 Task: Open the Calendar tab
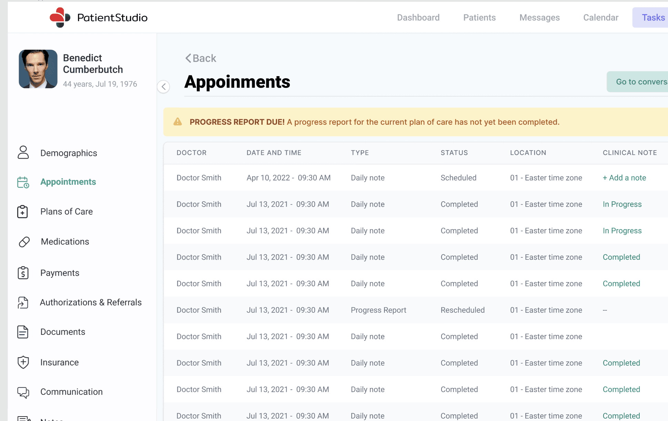(601, 18)
